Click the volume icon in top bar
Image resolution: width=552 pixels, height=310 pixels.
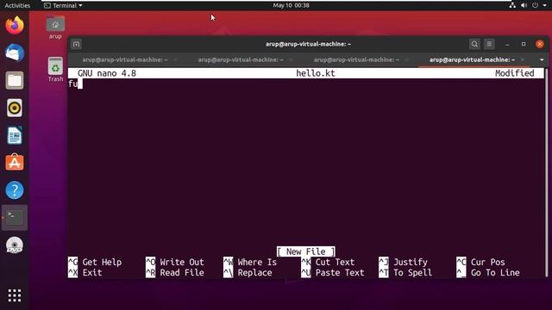point(524,5)
